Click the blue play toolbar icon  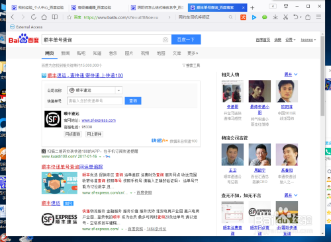(254, 17)
